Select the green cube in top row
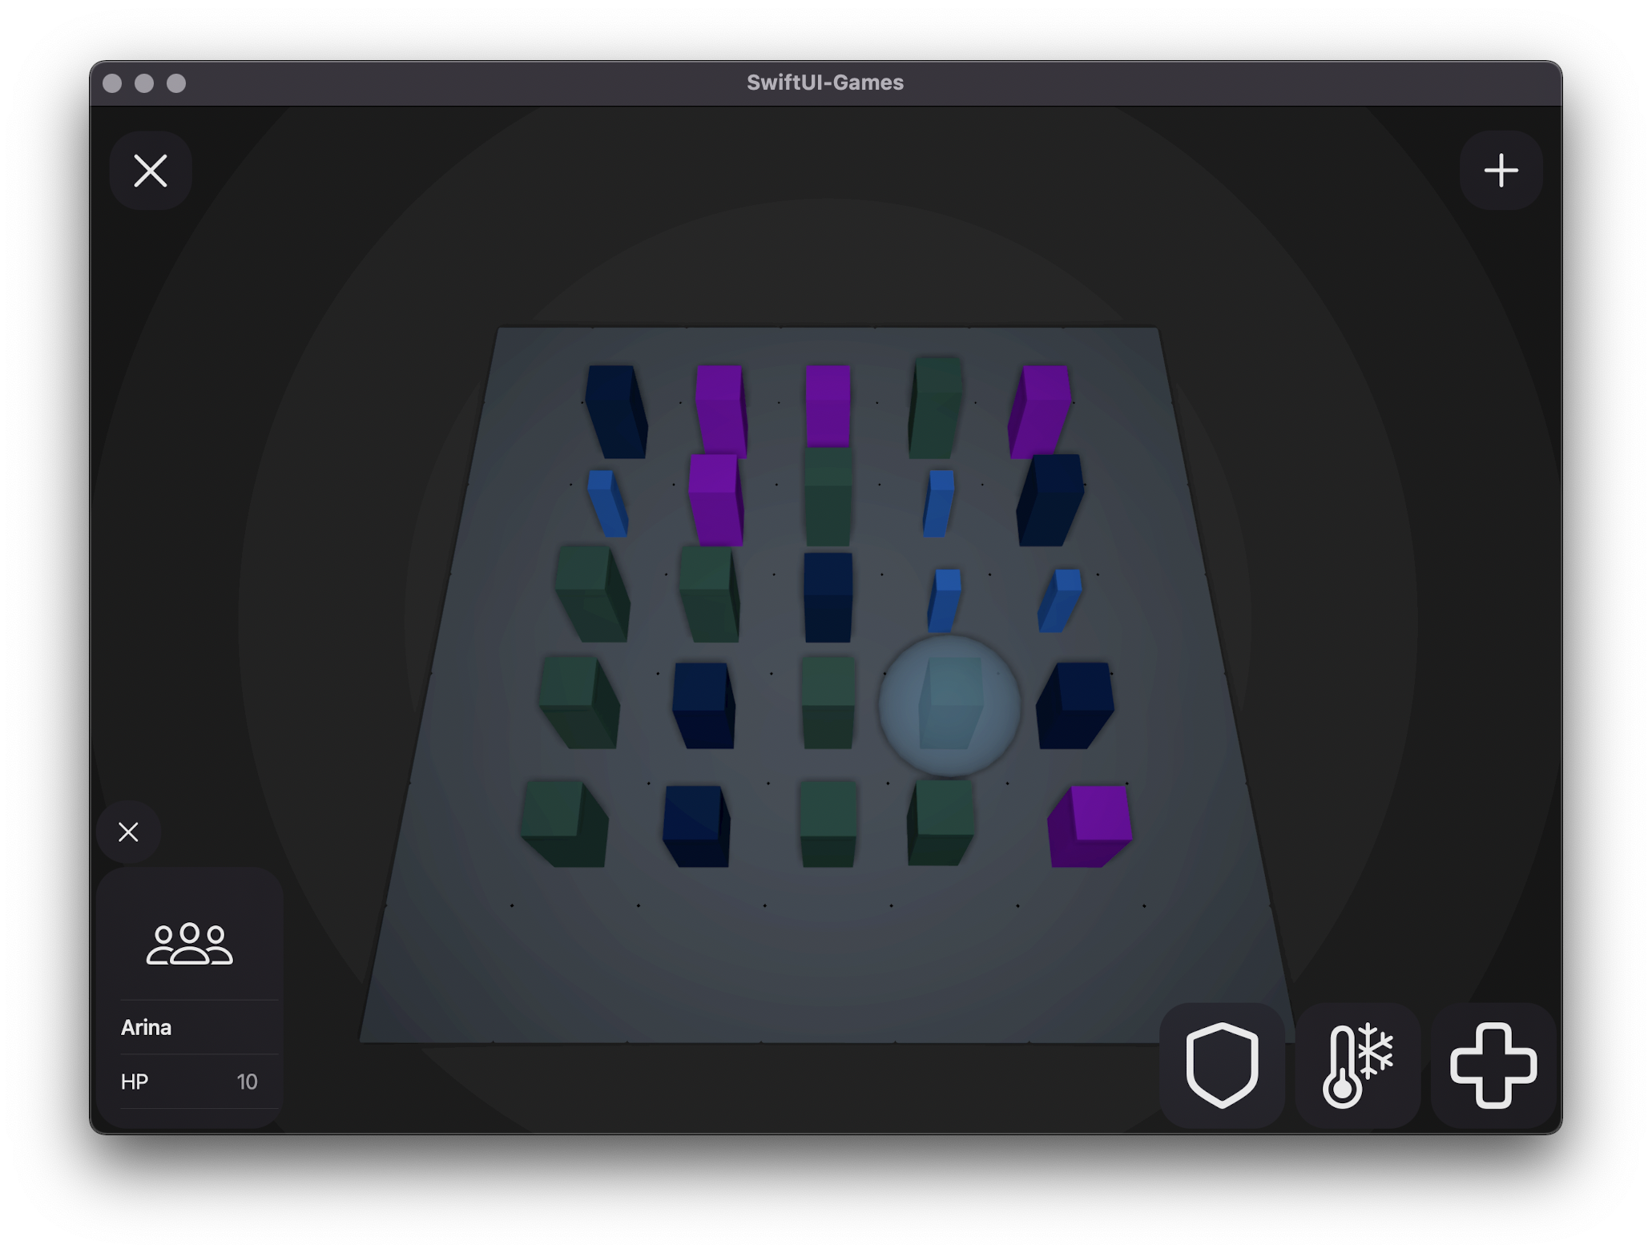The image size is (1652, 1253). click(936, 407)
